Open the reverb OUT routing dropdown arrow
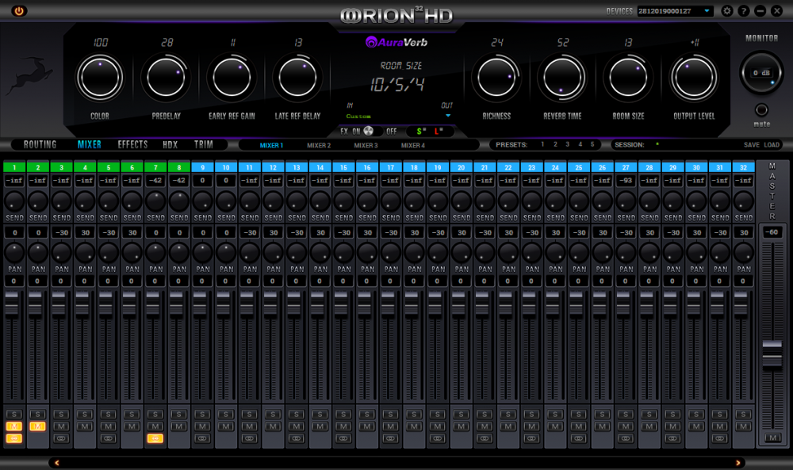This screenshot has height=470, width=793. (447, 115)
